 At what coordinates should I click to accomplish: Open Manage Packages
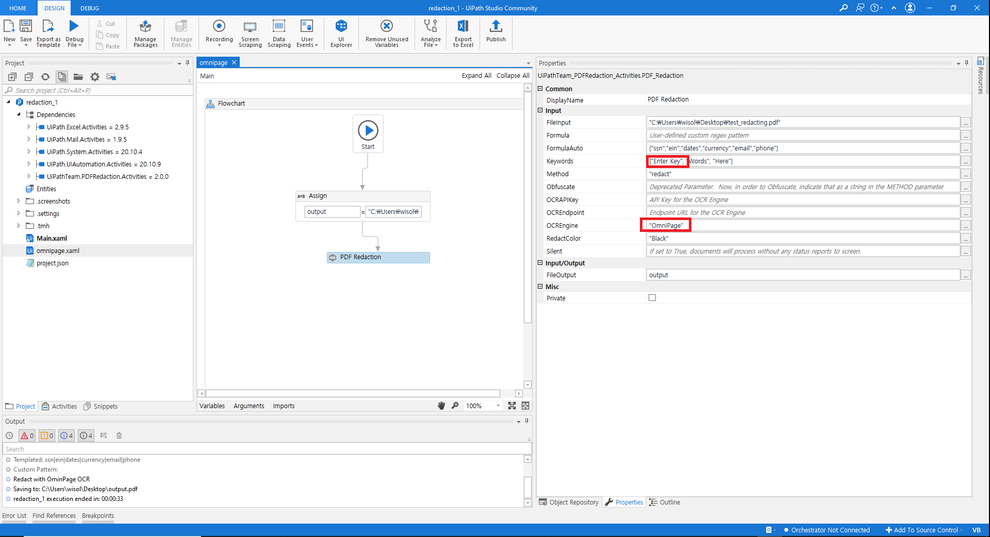point(145,33)
